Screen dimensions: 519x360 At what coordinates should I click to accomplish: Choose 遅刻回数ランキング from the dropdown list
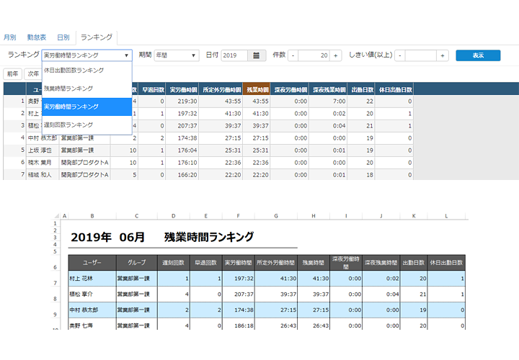[x=87, y=125]
